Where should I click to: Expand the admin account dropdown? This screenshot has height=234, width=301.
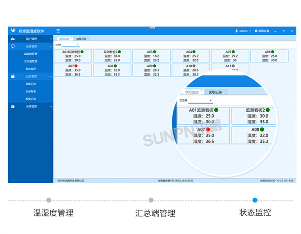tap(250, 31)
